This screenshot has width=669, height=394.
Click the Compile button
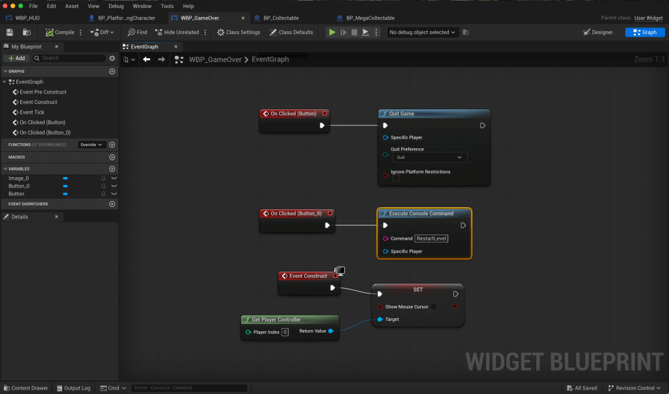pyautogui.click(x=60, y=32)
